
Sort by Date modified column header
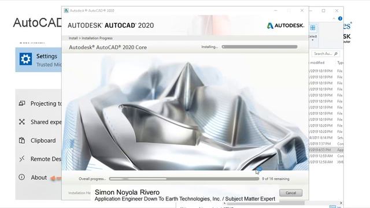317,62
